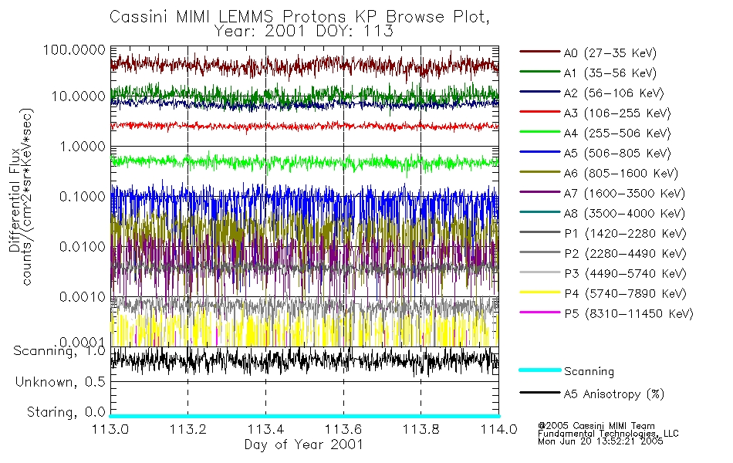This screenshot has width=733, height=463.
Task: Click the black A5 Anisotropy legend swatch
Action: coord(539,392)
